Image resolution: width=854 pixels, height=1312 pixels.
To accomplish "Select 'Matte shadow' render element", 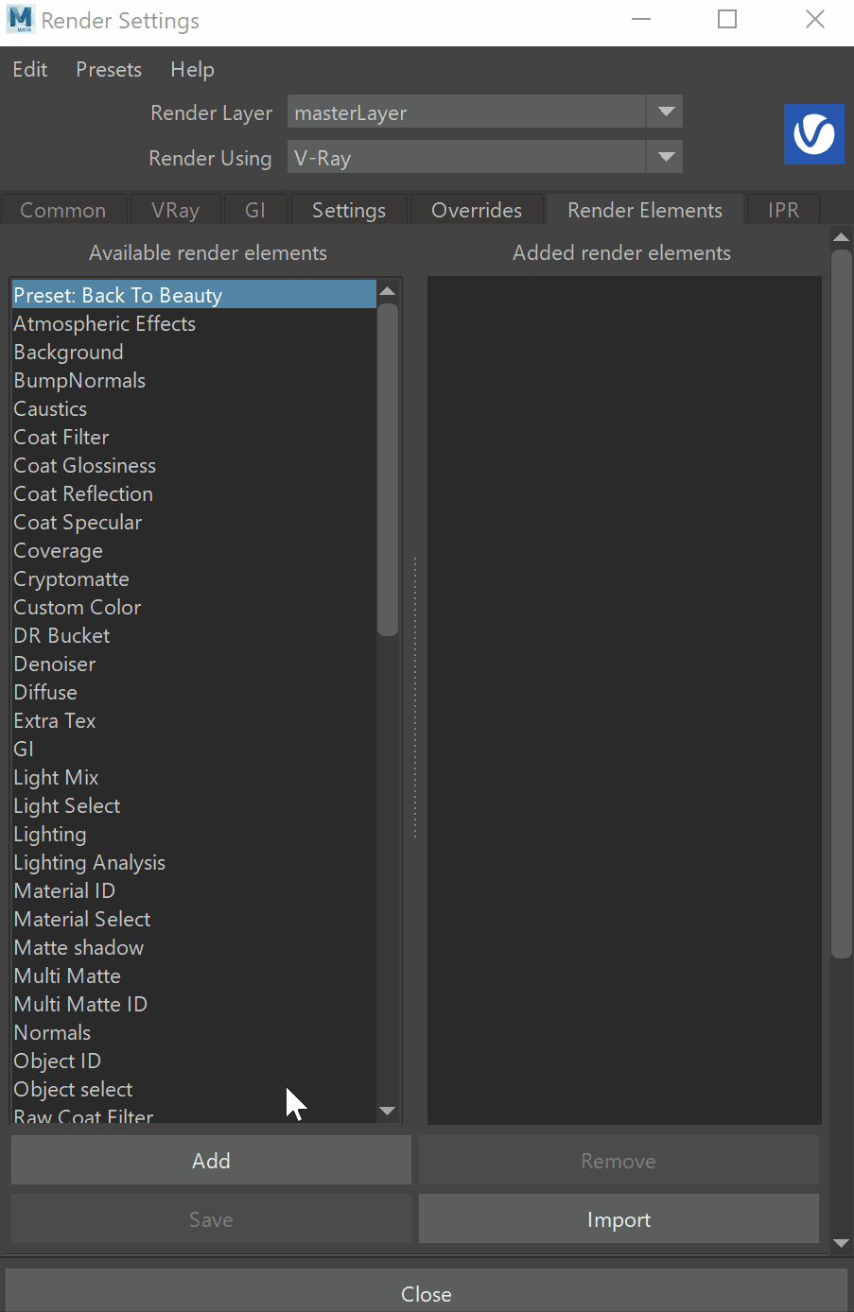I will 194,947.
